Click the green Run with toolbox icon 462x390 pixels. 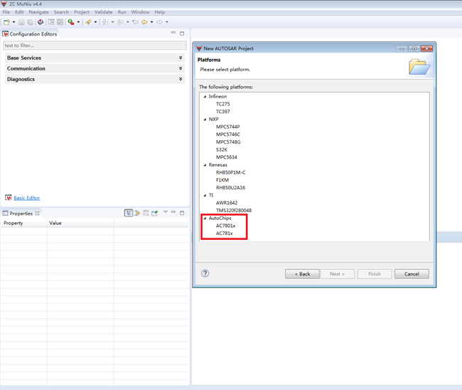pos(71,22)
